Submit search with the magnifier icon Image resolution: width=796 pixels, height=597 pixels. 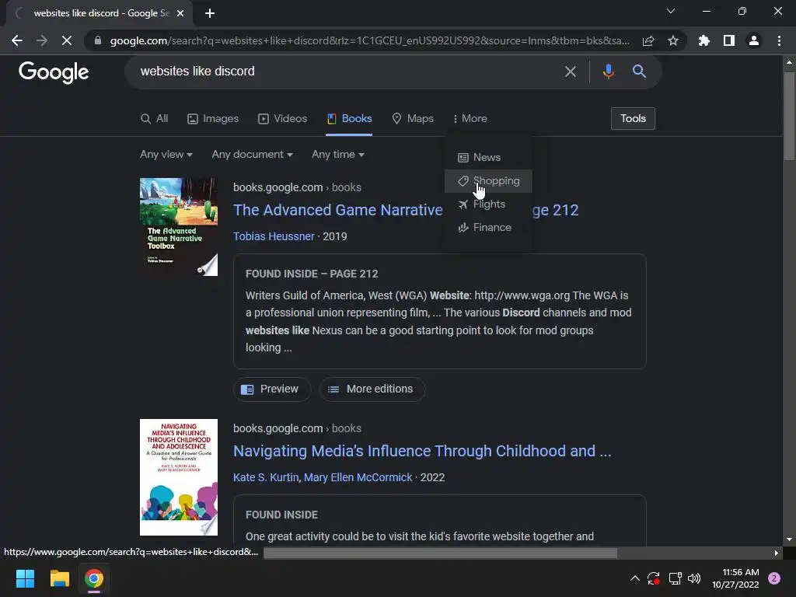639,72
